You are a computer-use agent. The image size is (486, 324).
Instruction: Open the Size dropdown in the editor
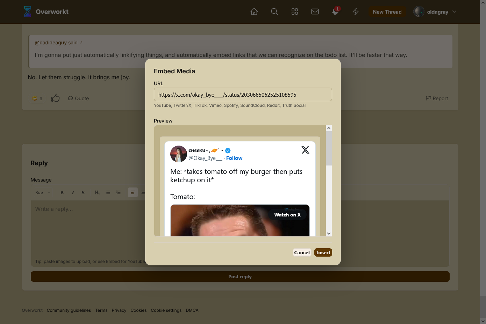(43, 192)
